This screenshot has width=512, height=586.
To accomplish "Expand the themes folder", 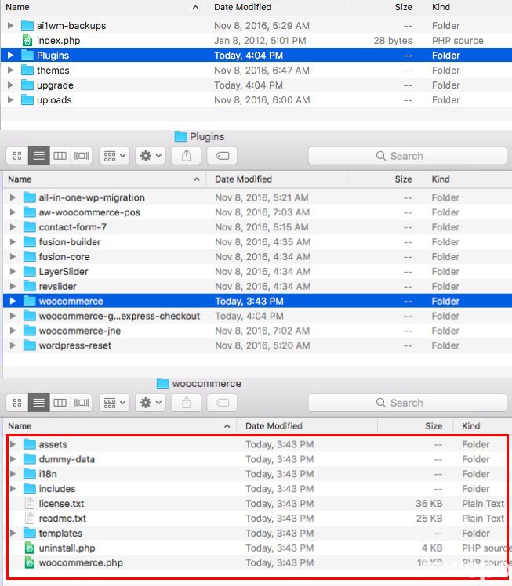I will (x=10, y=71).
